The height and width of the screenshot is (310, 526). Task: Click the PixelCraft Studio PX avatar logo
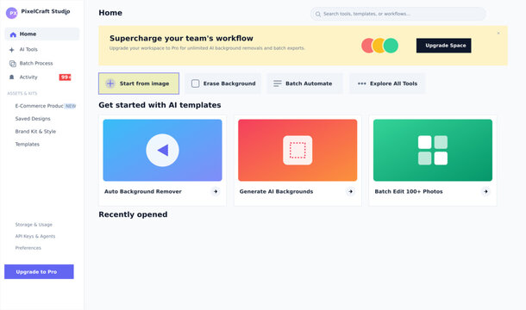[12, 13]
